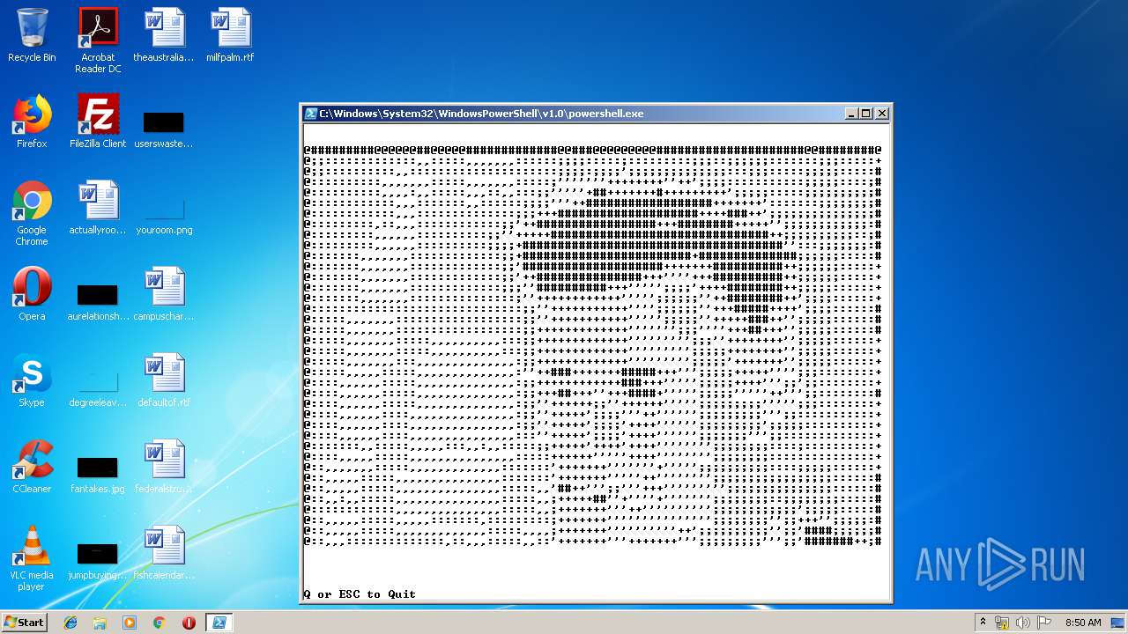Viewport: 1128px width, 634px height.
Task: Open actuallyroo document icon
Action: 98,208
